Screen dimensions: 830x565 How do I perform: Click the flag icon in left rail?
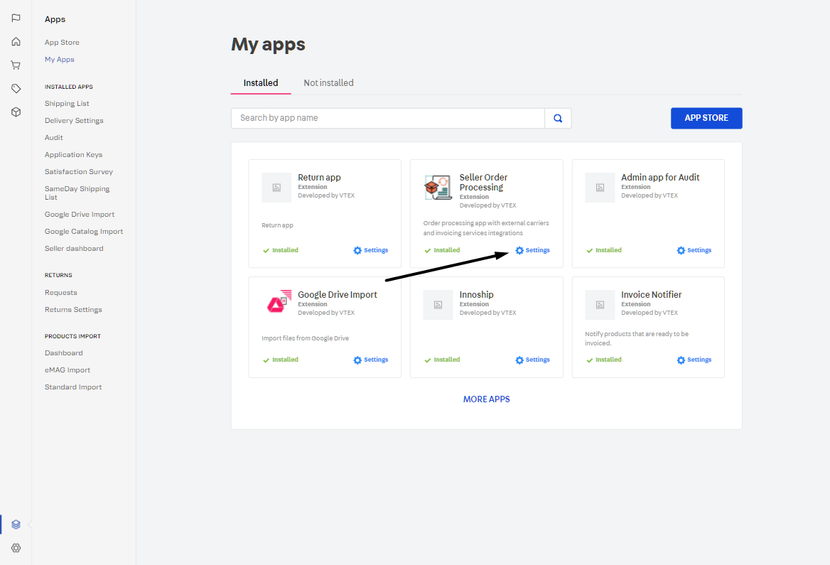tap(16, 18)
